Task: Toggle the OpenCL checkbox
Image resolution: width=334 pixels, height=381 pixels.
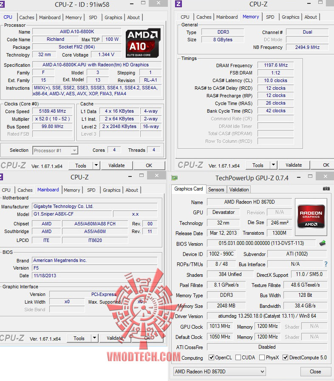Action: point(212,358)
